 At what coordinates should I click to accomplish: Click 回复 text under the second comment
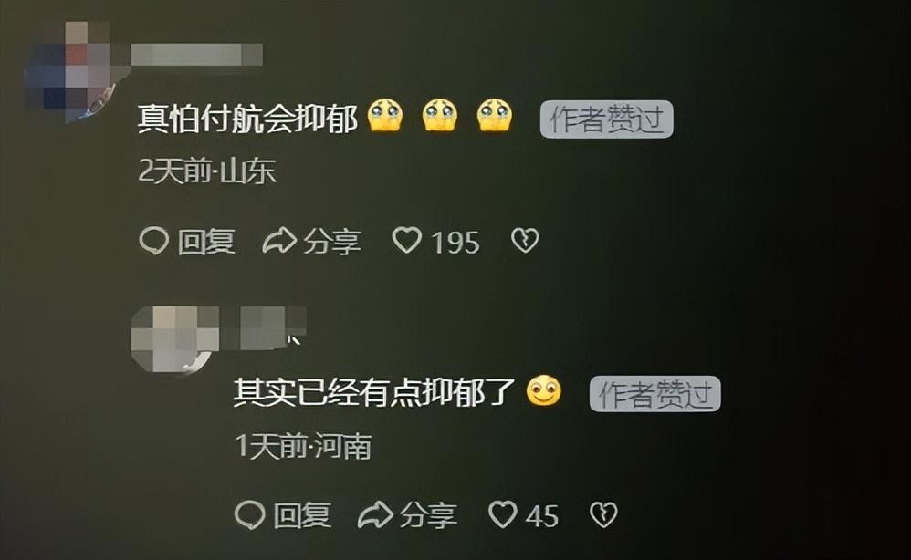click(302, 515)
